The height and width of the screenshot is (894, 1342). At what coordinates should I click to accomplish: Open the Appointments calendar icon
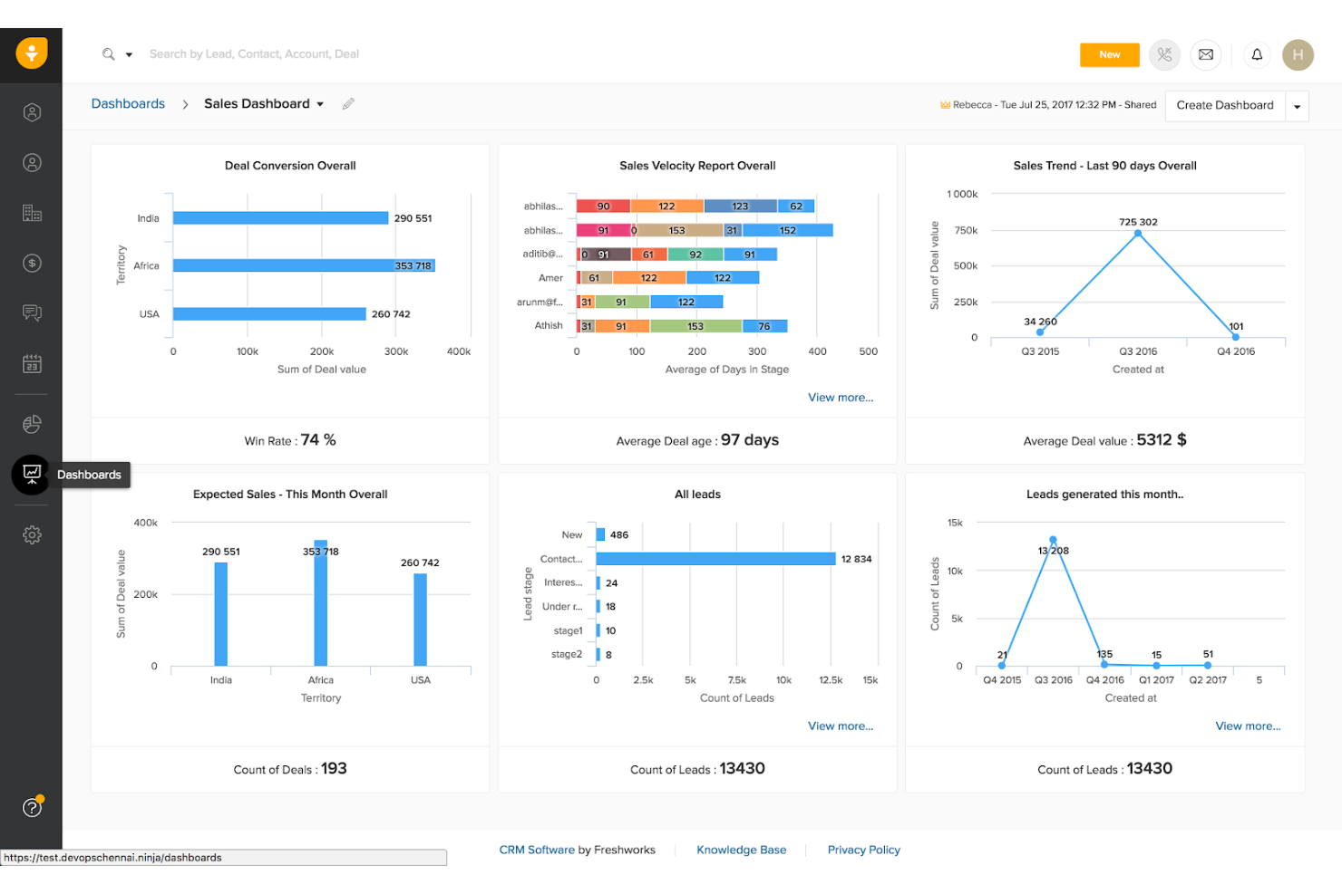coord(32,362)
